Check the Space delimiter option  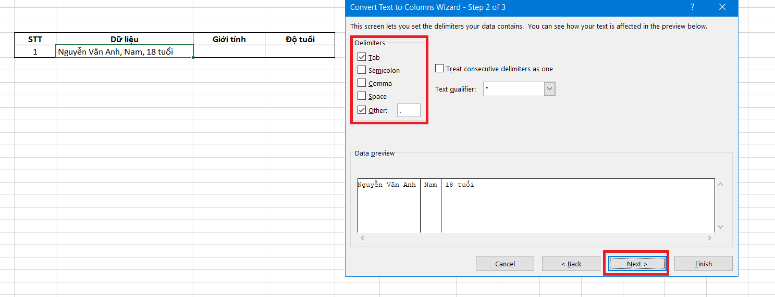click(x=362, y=96)
